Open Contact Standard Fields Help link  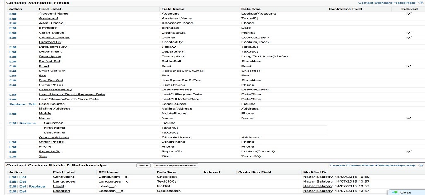387,3
